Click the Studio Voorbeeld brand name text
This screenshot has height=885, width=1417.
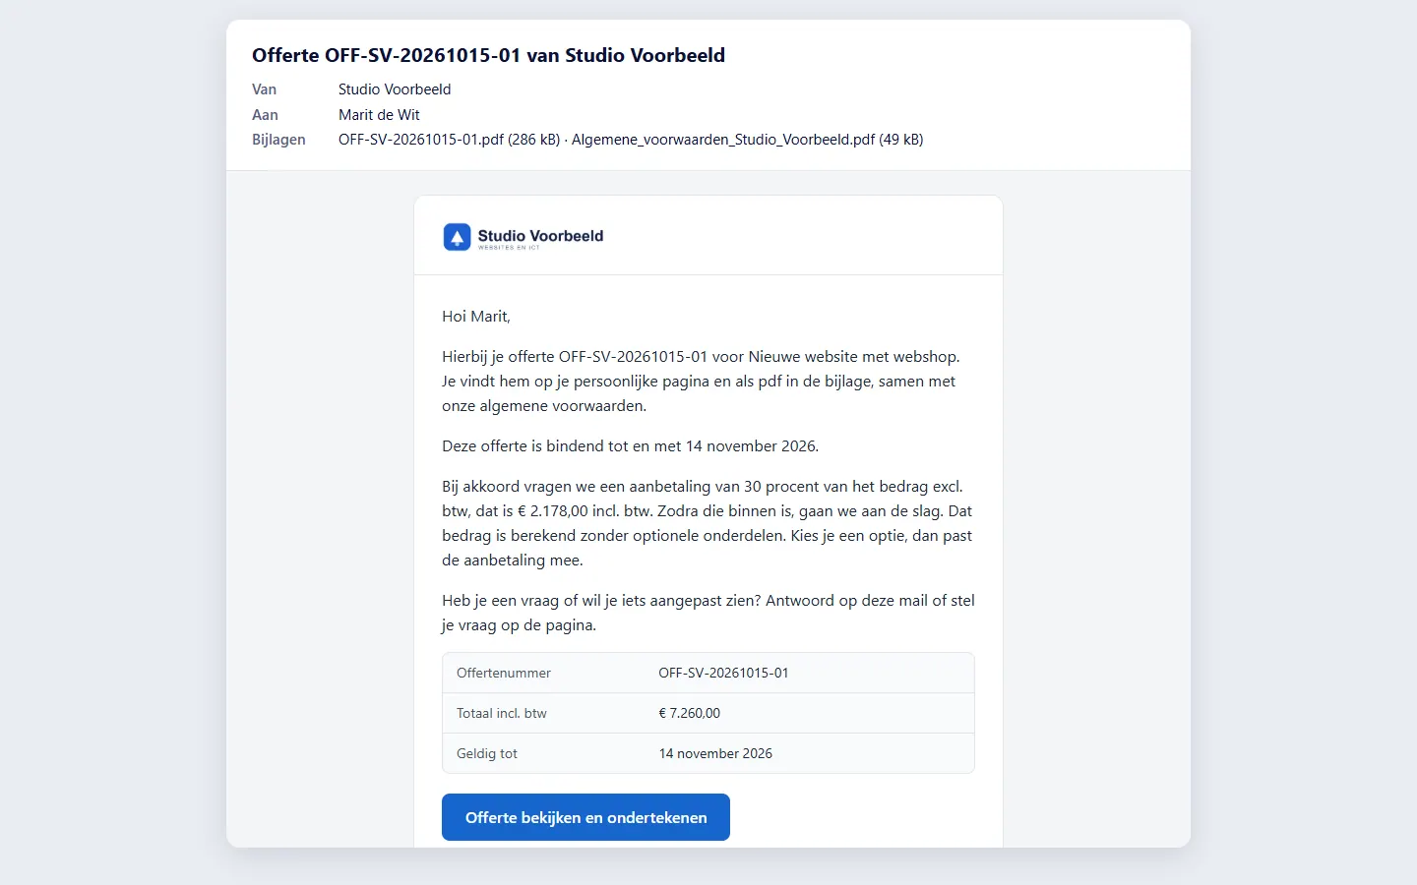(540, 236)
